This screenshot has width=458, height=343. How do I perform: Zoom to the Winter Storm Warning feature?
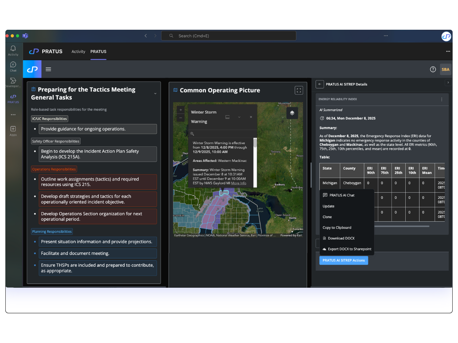pos(192,134)
